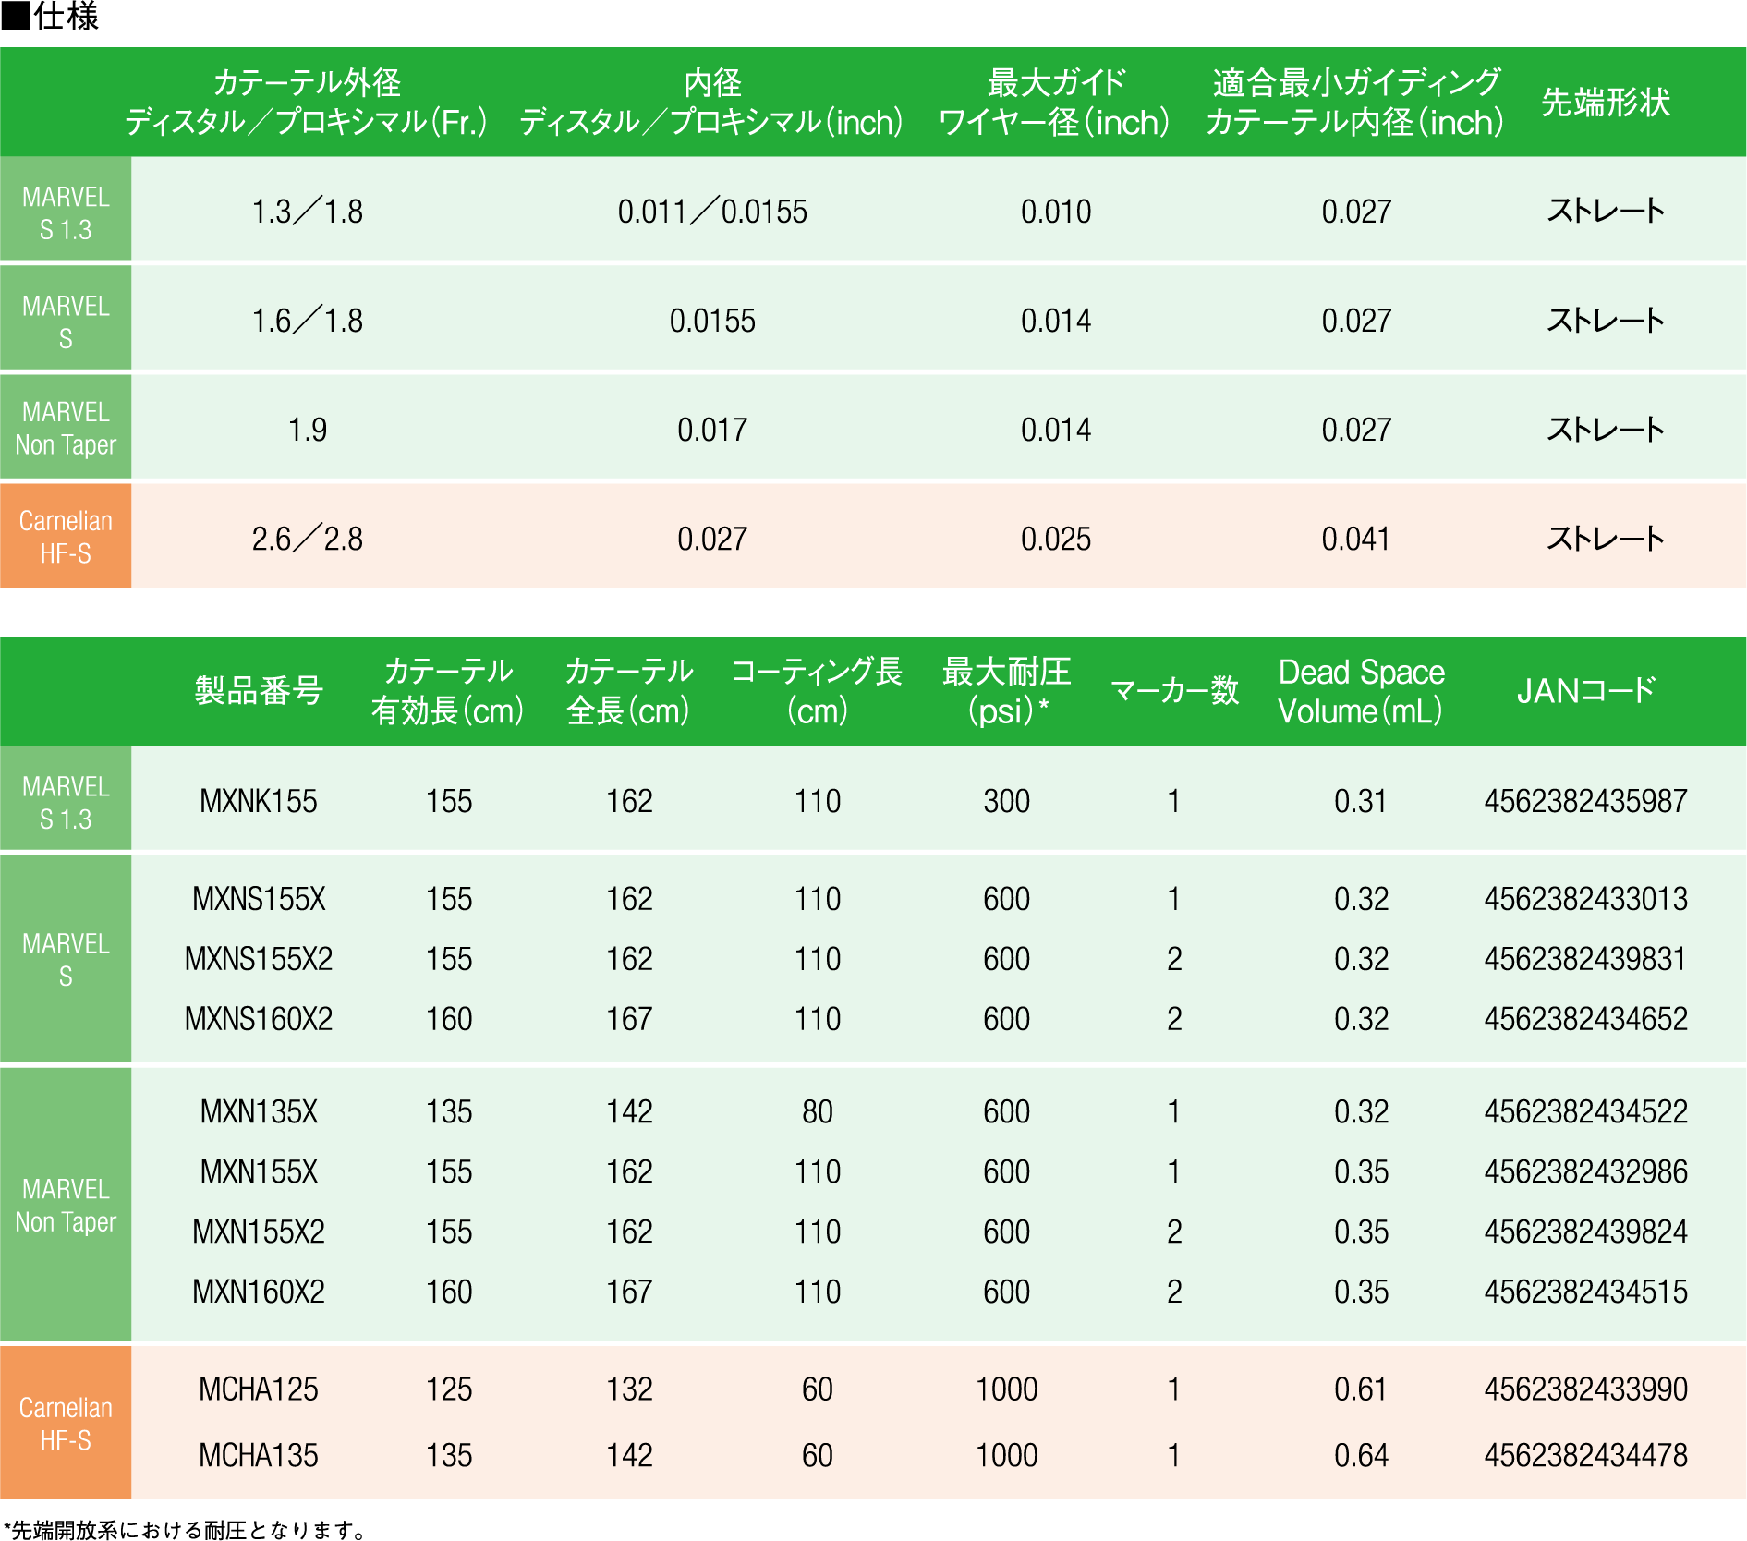The width and height of the screenshot is (1747, 1541).
Task: Click JAN code '4562382432986'
Action: (x=1586, y=1171)
